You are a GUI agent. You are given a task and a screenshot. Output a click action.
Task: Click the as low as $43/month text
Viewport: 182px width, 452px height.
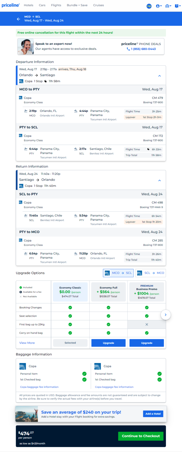[32, 444]
